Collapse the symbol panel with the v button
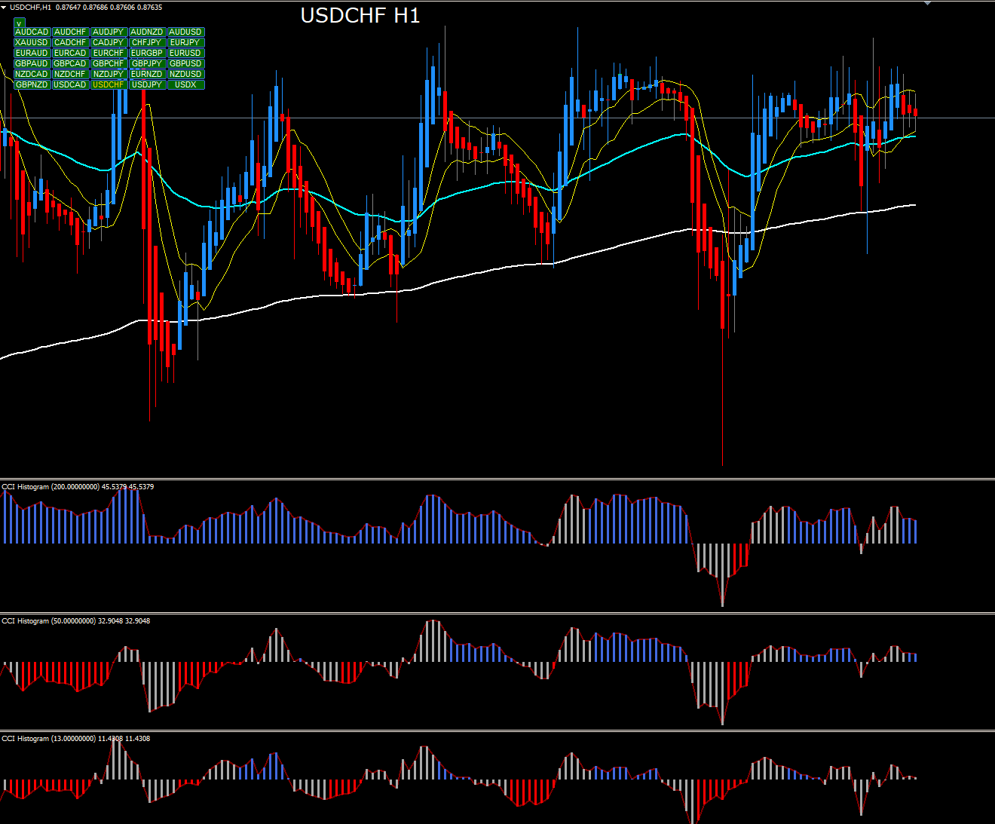 click(x=19, y=23)
